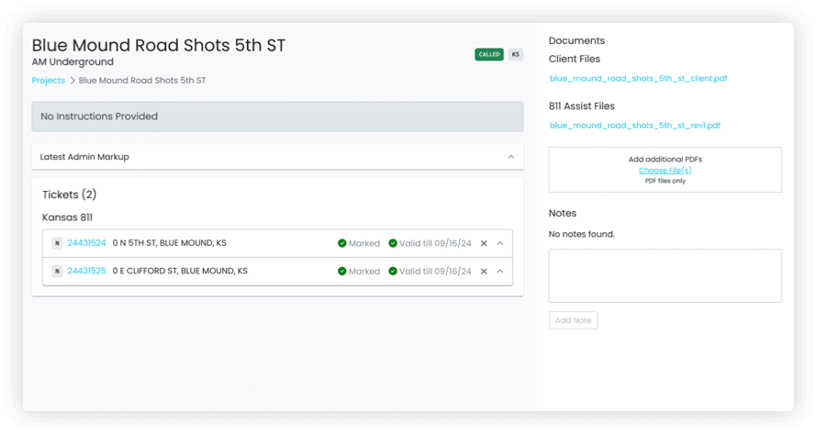This screenshot has width=817, height=434.
Task: Click the green Marked check icon on 5TH ST ticket
Action: [x=341, y=244]
